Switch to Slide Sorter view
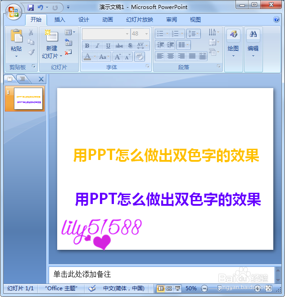 click(x=169, y=288)
